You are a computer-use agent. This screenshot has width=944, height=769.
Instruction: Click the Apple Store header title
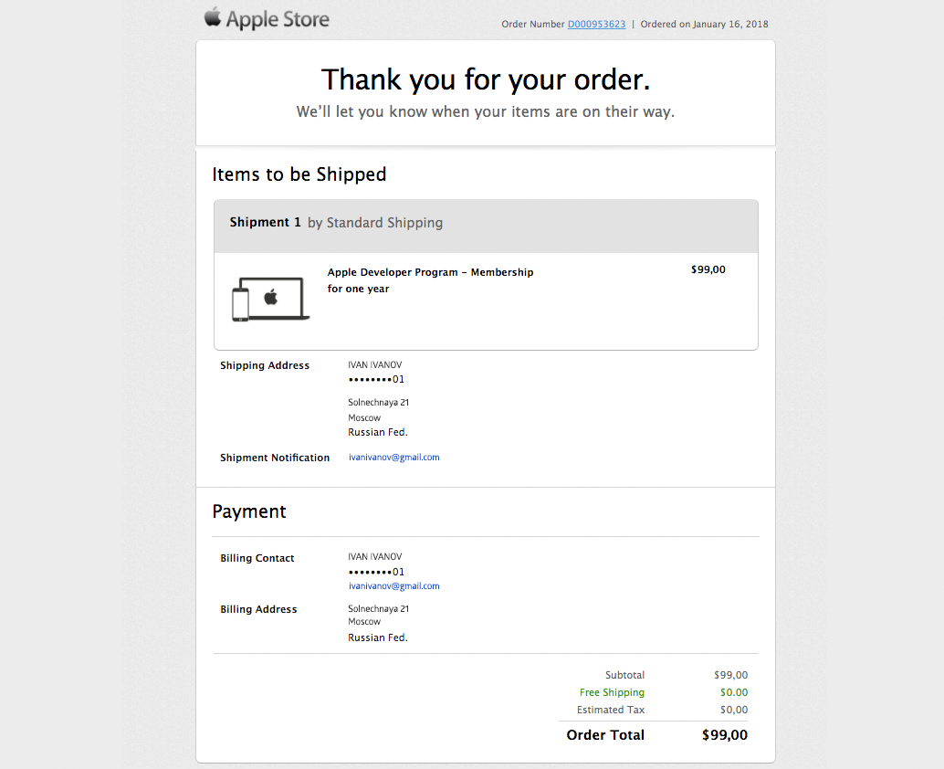click(x=278, y=19)
